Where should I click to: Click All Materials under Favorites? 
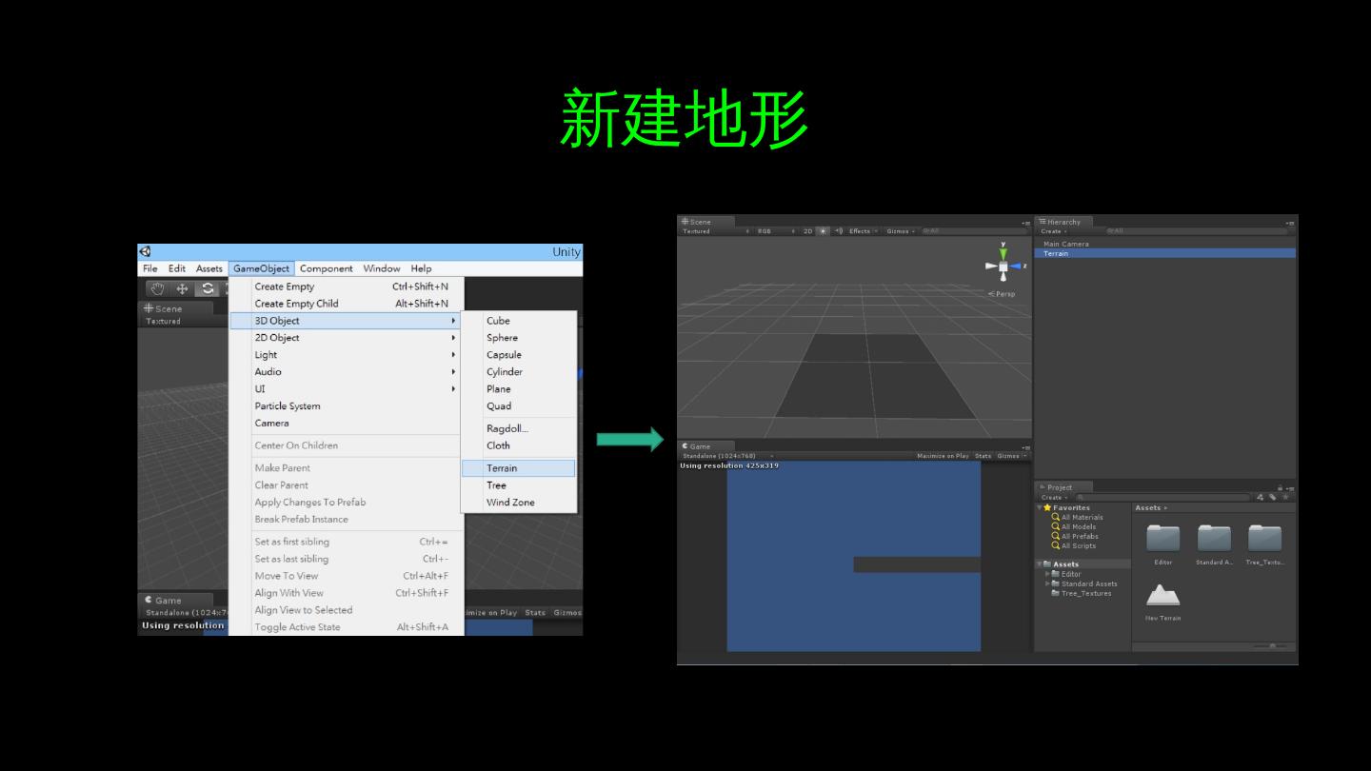[1082, 518]
